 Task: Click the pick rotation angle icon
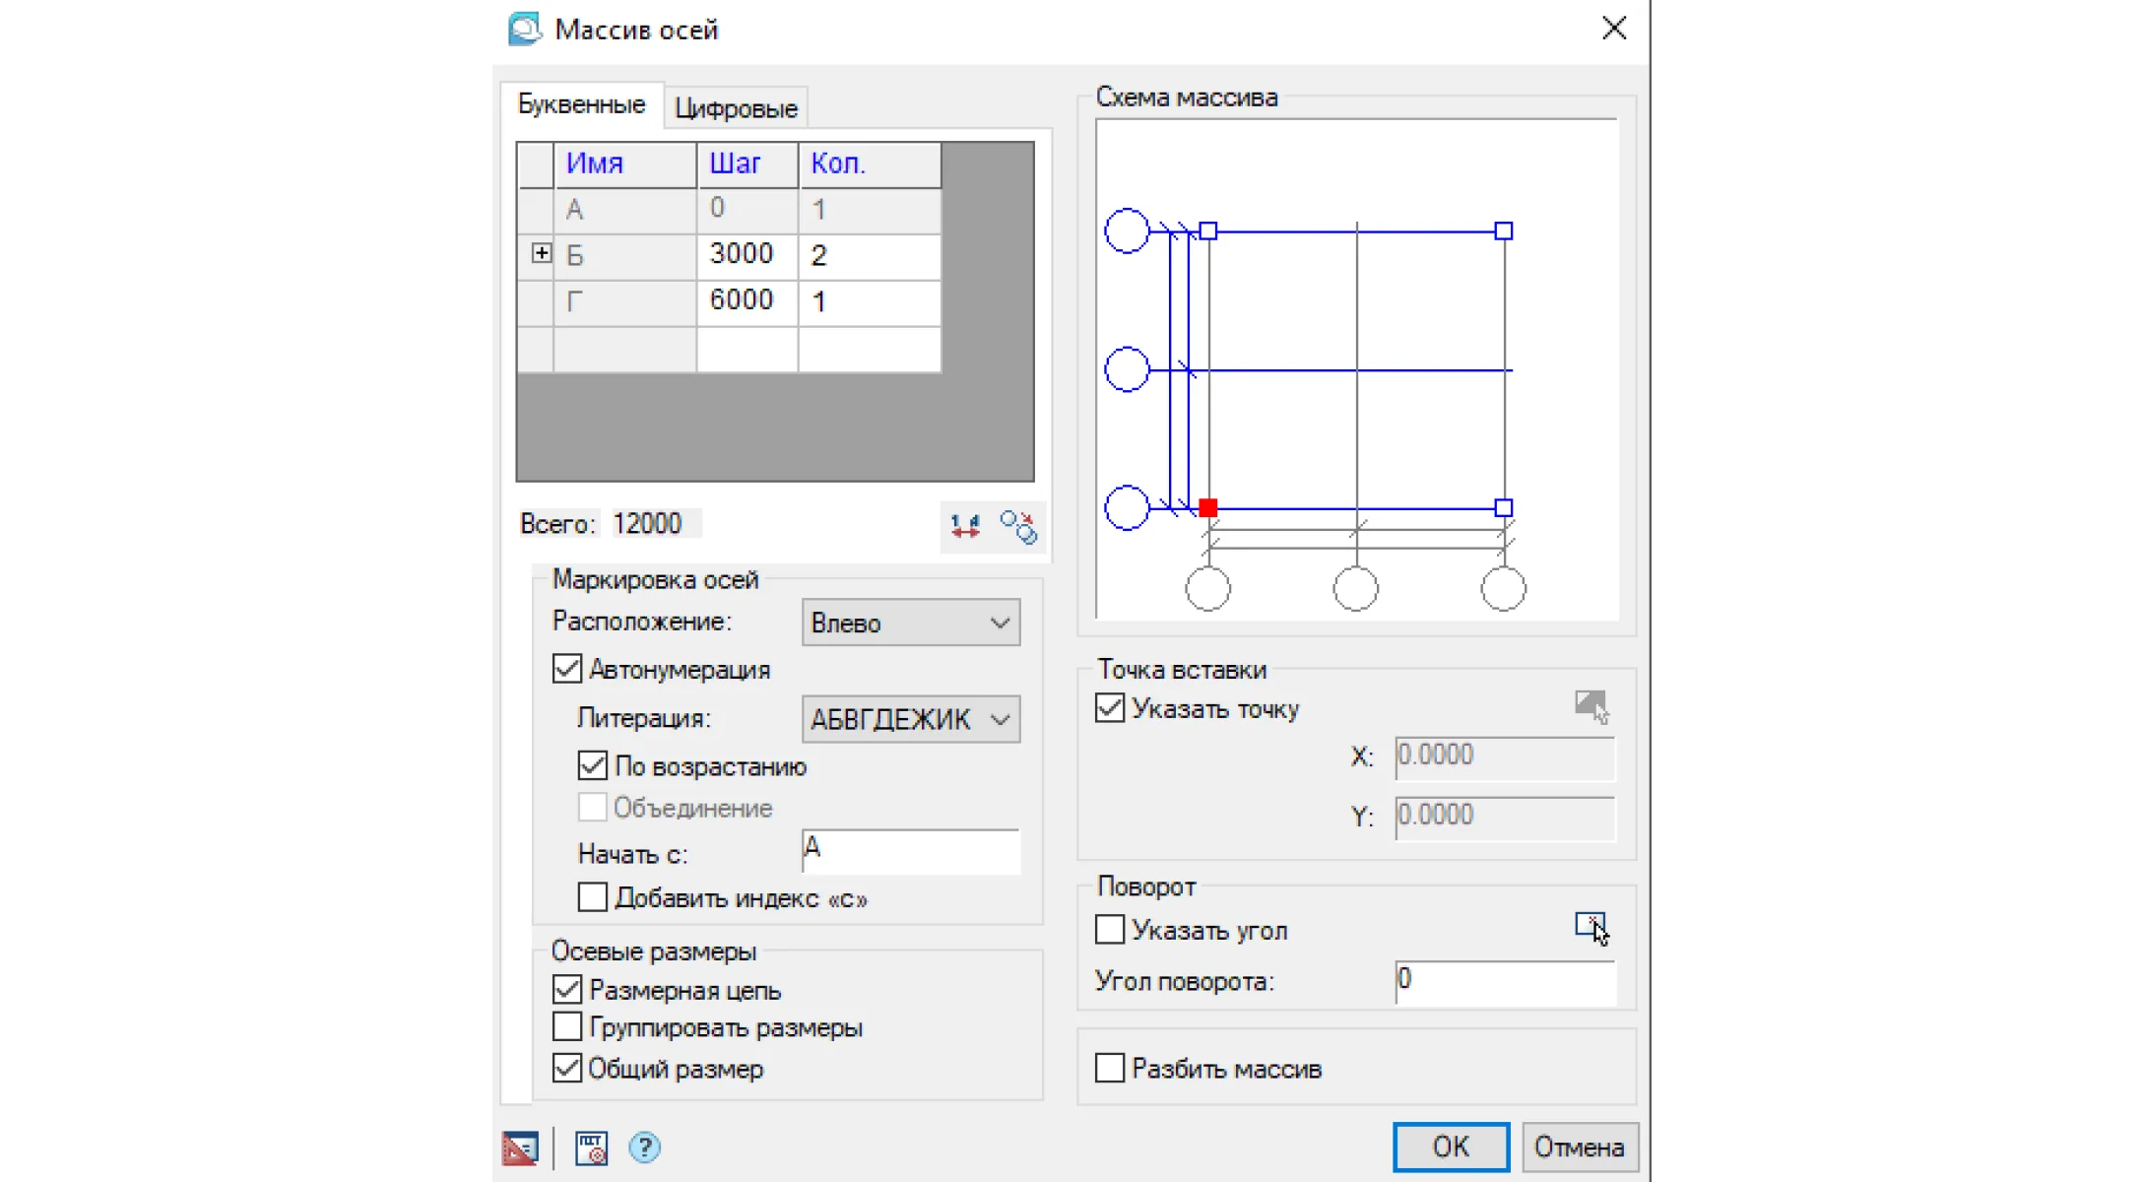click(x=1591, y=927)
